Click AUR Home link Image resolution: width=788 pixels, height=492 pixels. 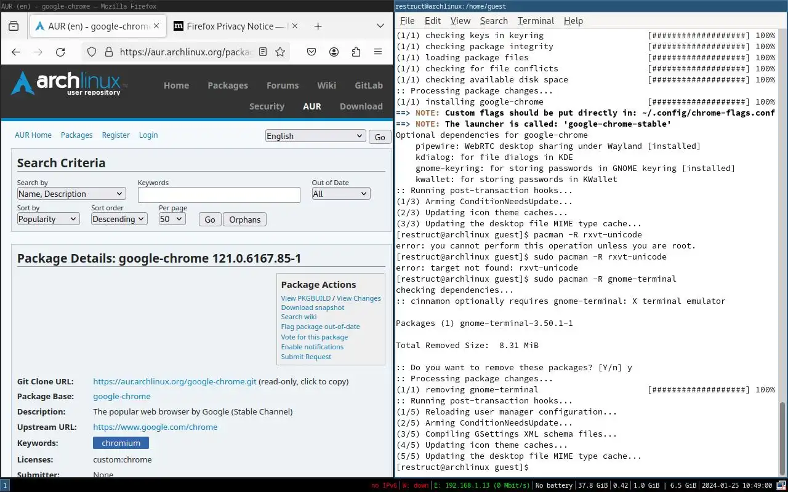tap(33, 135)
